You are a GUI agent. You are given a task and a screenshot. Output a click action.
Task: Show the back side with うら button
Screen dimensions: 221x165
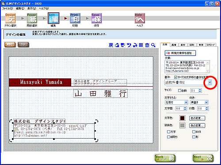23,44
